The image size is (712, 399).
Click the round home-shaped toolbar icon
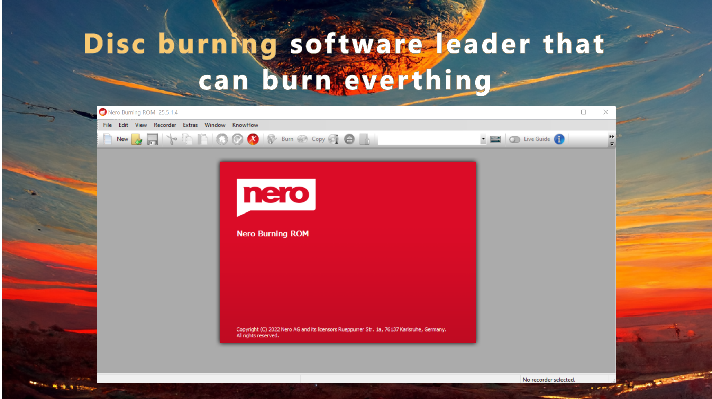click(x=222, y=139)
